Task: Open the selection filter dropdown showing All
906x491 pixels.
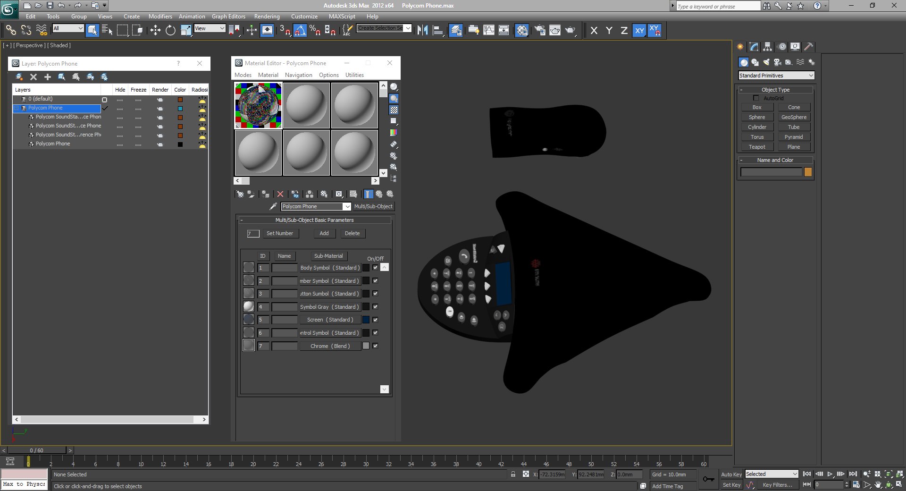Action: click(x=68, y=28)
